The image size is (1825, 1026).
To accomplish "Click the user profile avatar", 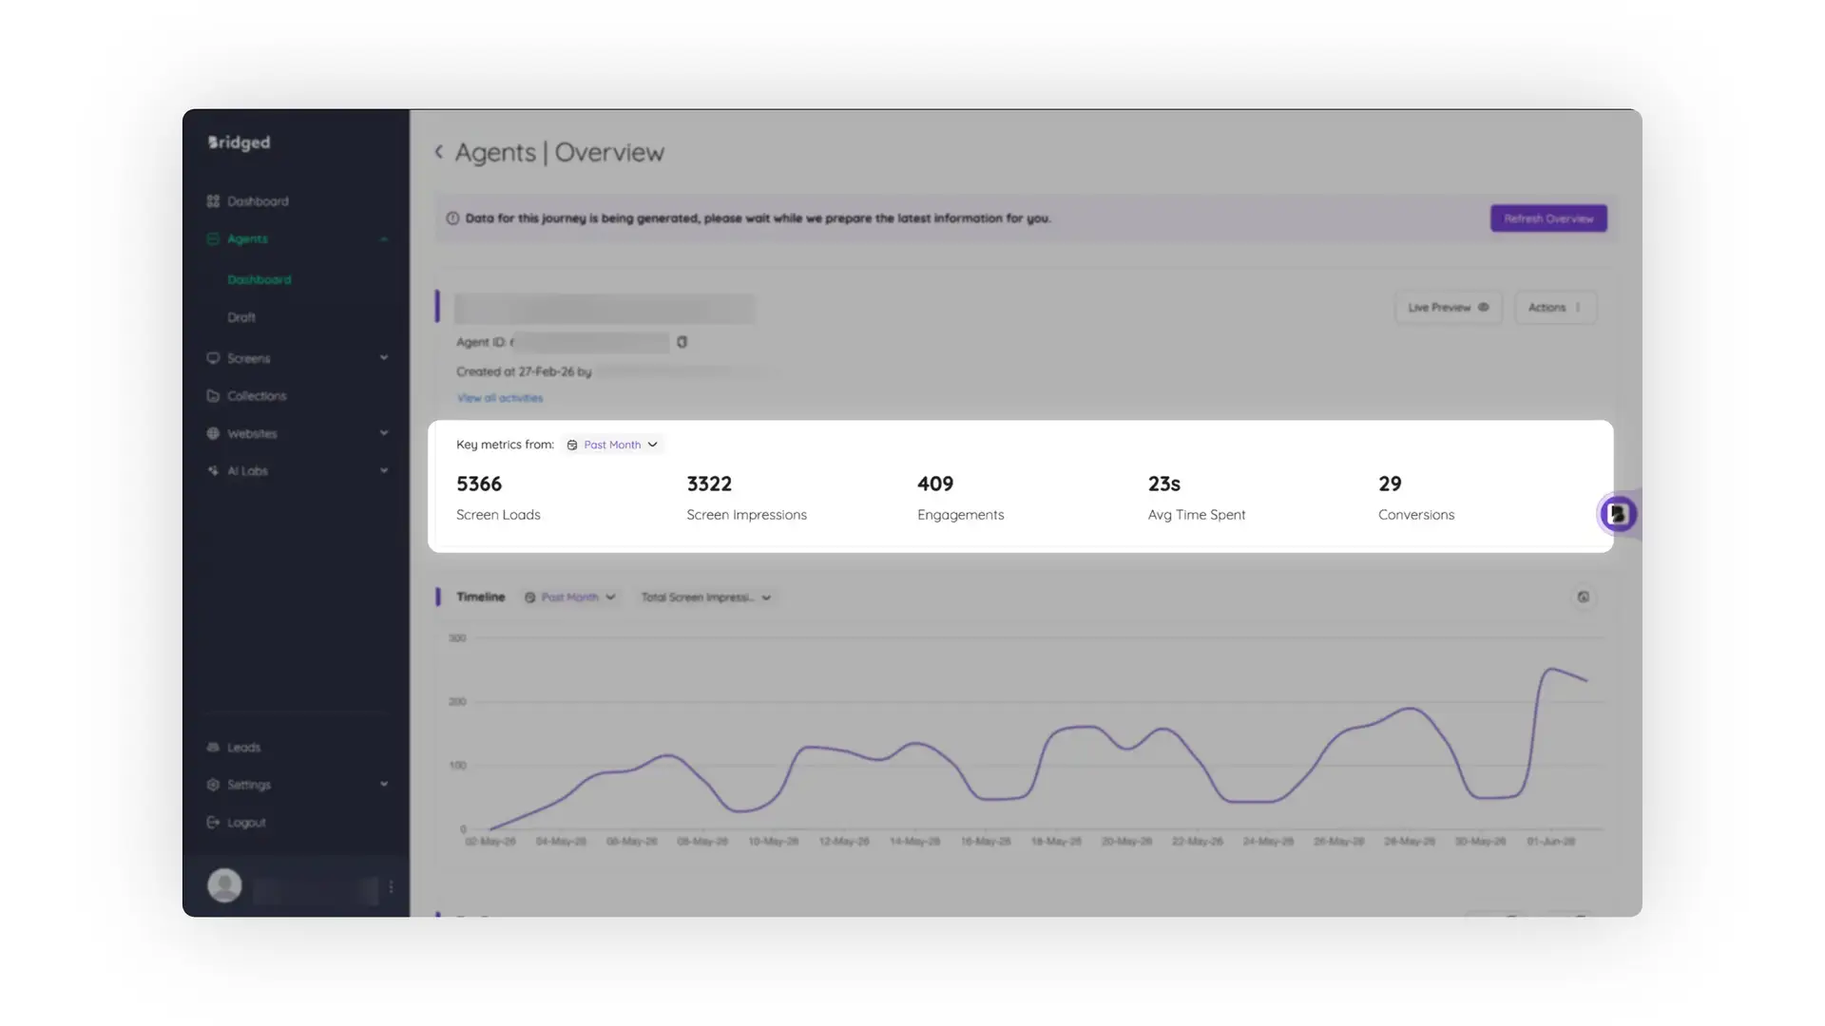I will [224, 885].
